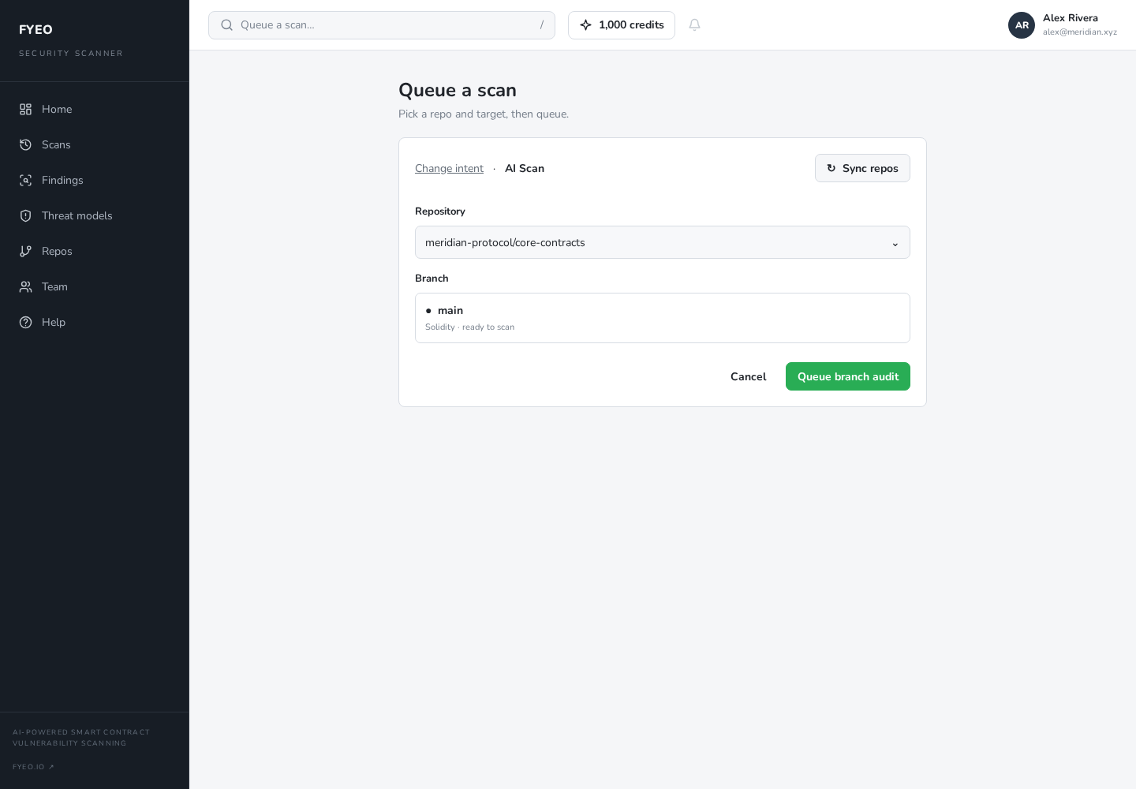Open the FYEO.IO external link
The height and width of the screenshot is (789, 1136).
pyautogui.click(x=33, y=767)
